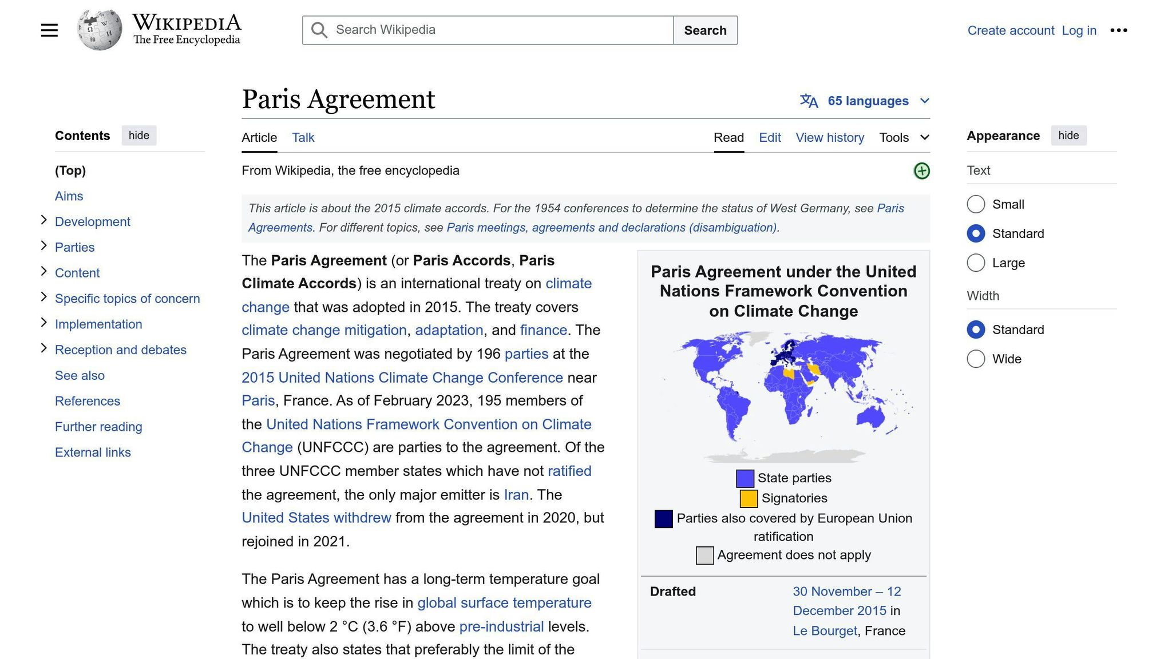
Task: Open the Iran article link
Action: [516, 495]
